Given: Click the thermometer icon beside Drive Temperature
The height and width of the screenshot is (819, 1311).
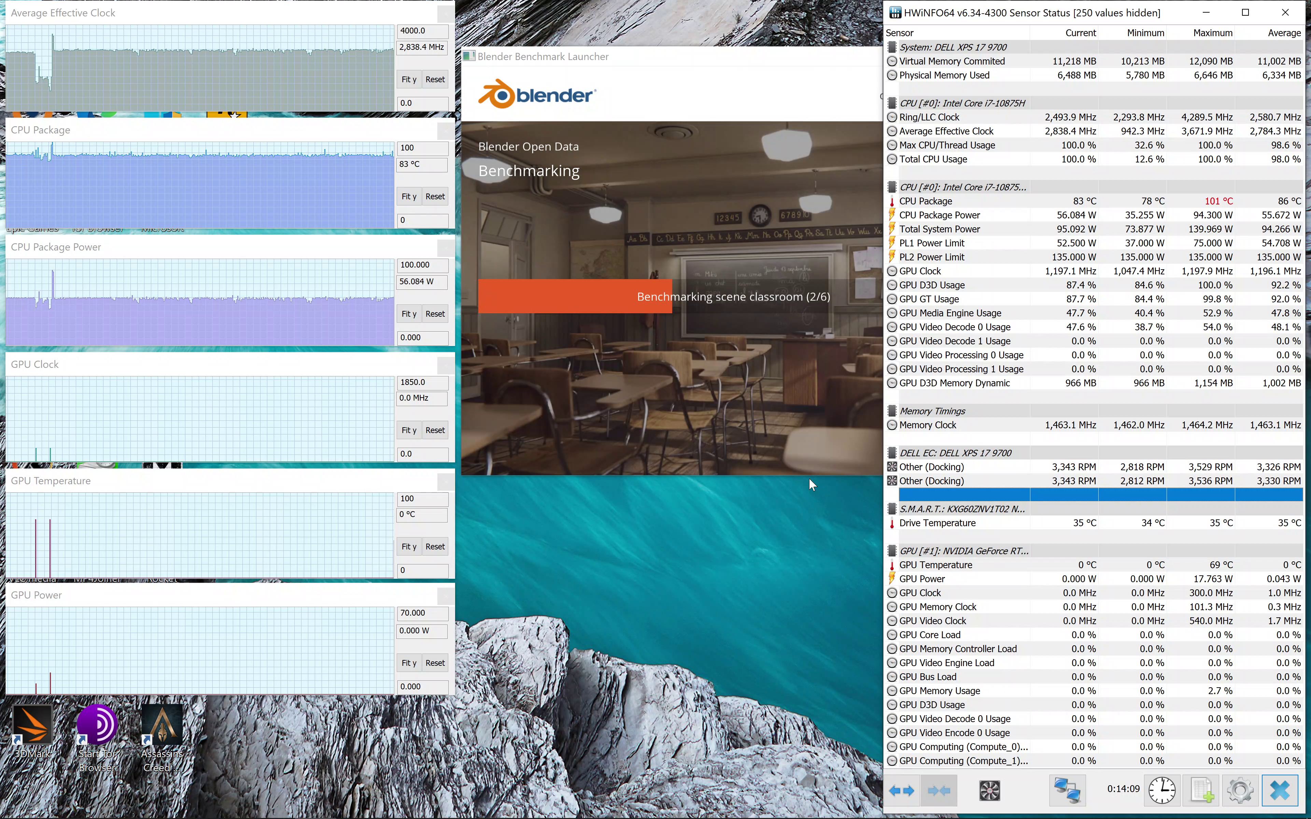Looking at the screenshot, I should [892, 523].
